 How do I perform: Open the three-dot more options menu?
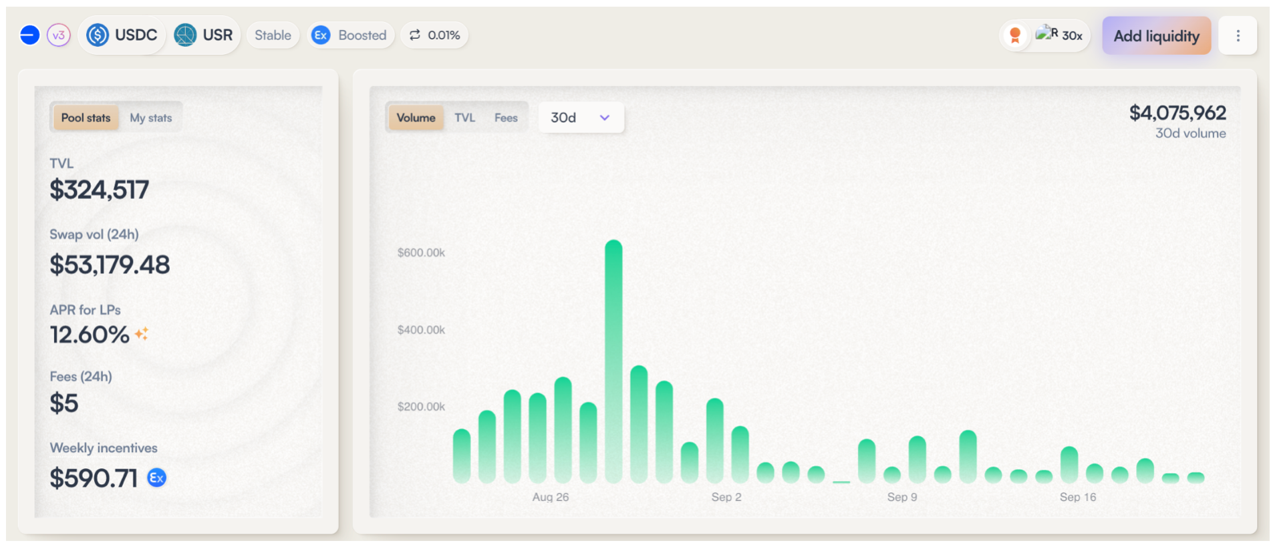[1238, 35]
